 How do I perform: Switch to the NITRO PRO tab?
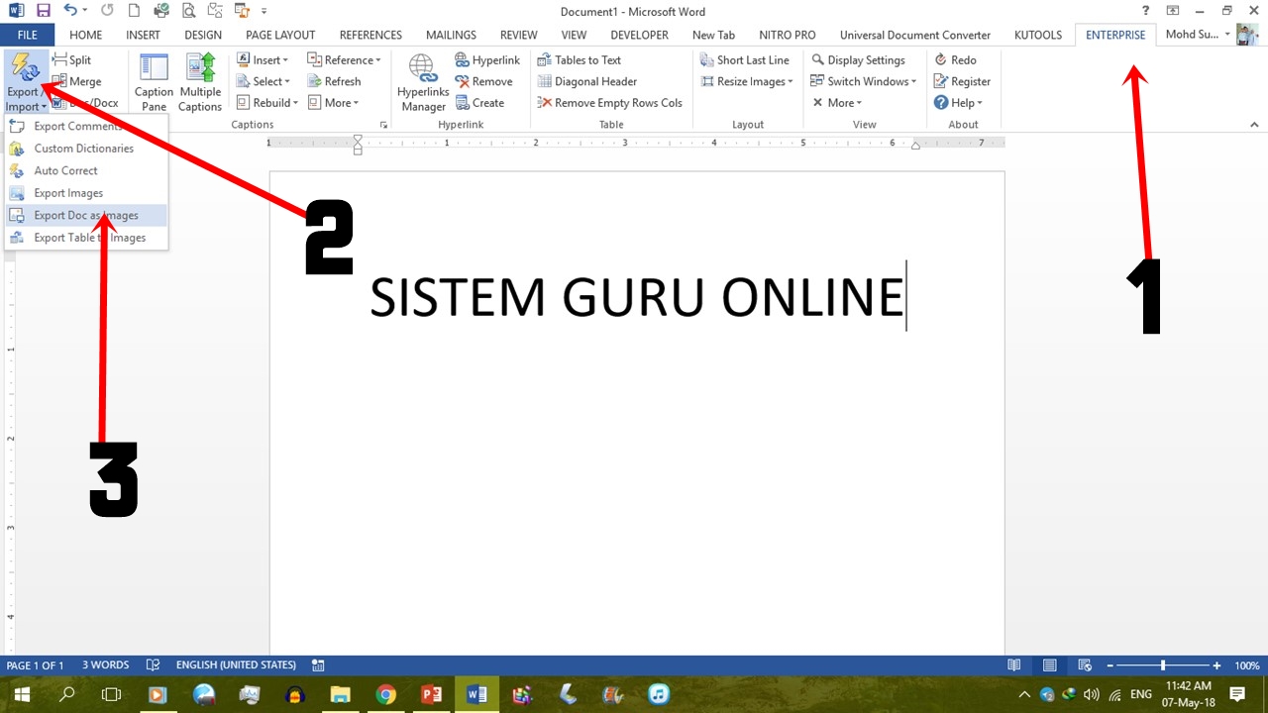788,35
